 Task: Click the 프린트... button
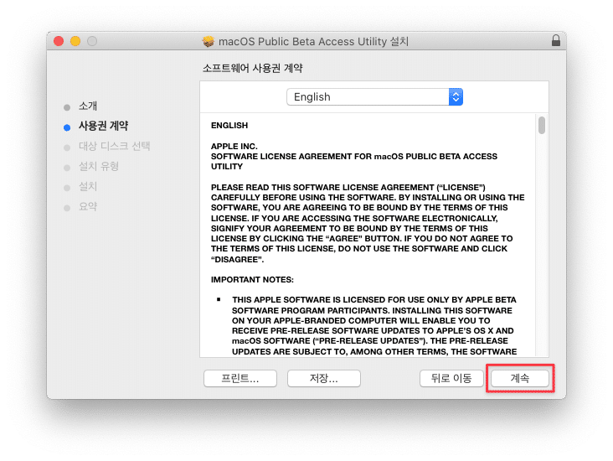(240, 378)
